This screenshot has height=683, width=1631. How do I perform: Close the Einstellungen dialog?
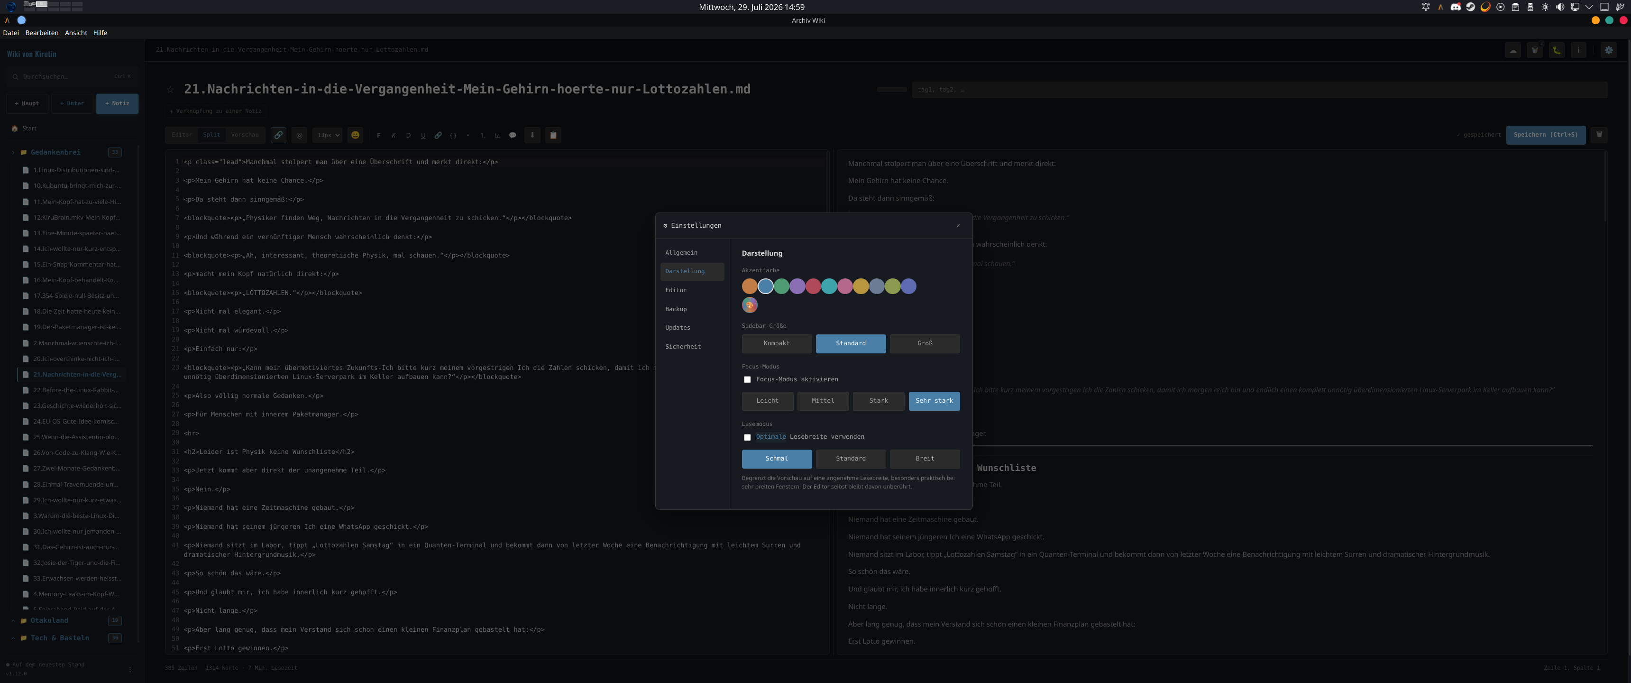tap(958, 226)
